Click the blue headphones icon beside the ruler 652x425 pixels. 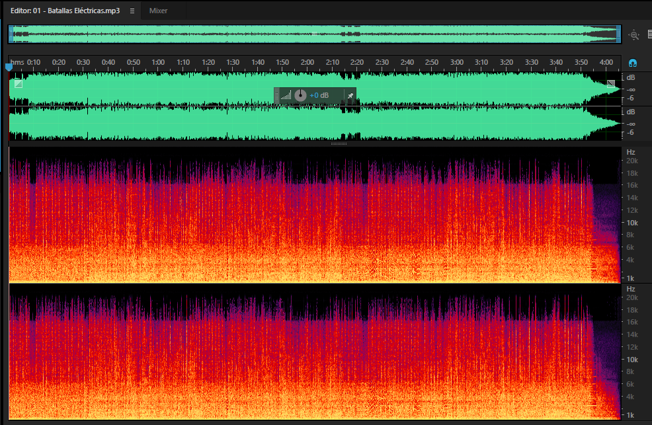click(633, 63)
